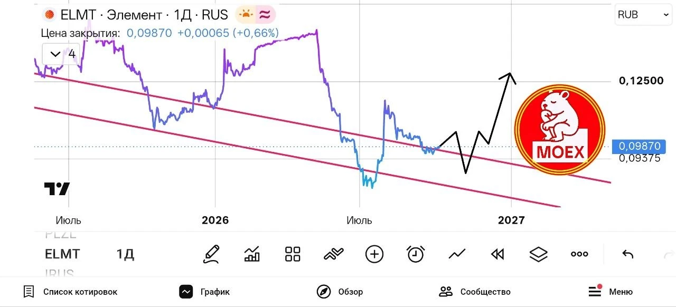The width and height of the screenshot is (676, 307).
Task: Switch to Сообщество tab
Action: [475, 292]
